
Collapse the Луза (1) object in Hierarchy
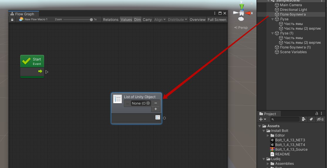272,33
